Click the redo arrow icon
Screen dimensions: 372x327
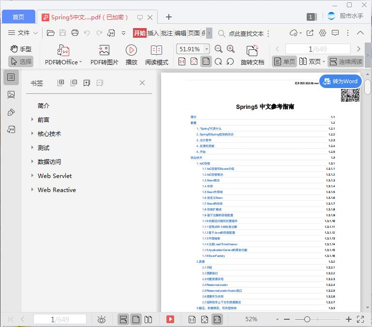click(x=99, y=33)
